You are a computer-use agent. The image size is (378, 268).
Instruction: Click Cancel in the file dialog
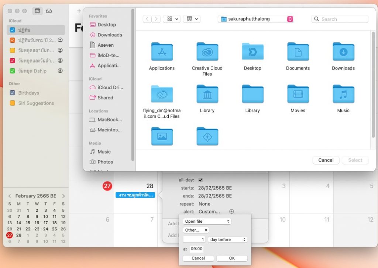(326, 160)
